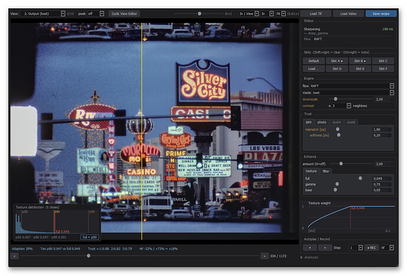Click the 'Adaption 39%' status text
The image size is (407, 276).
tap(22, 249)
